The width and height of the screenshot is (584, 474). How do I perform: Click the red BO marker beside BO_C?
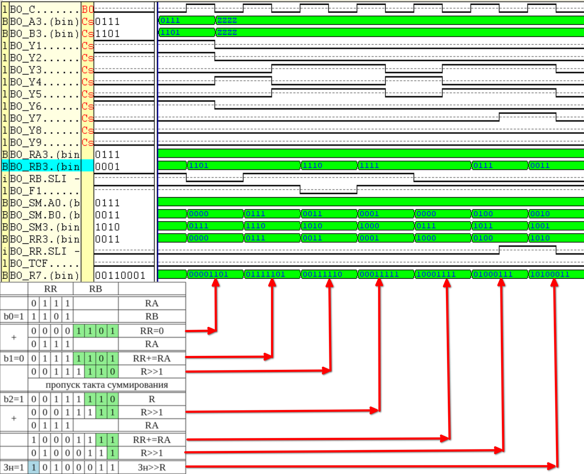tap(87, 9)
